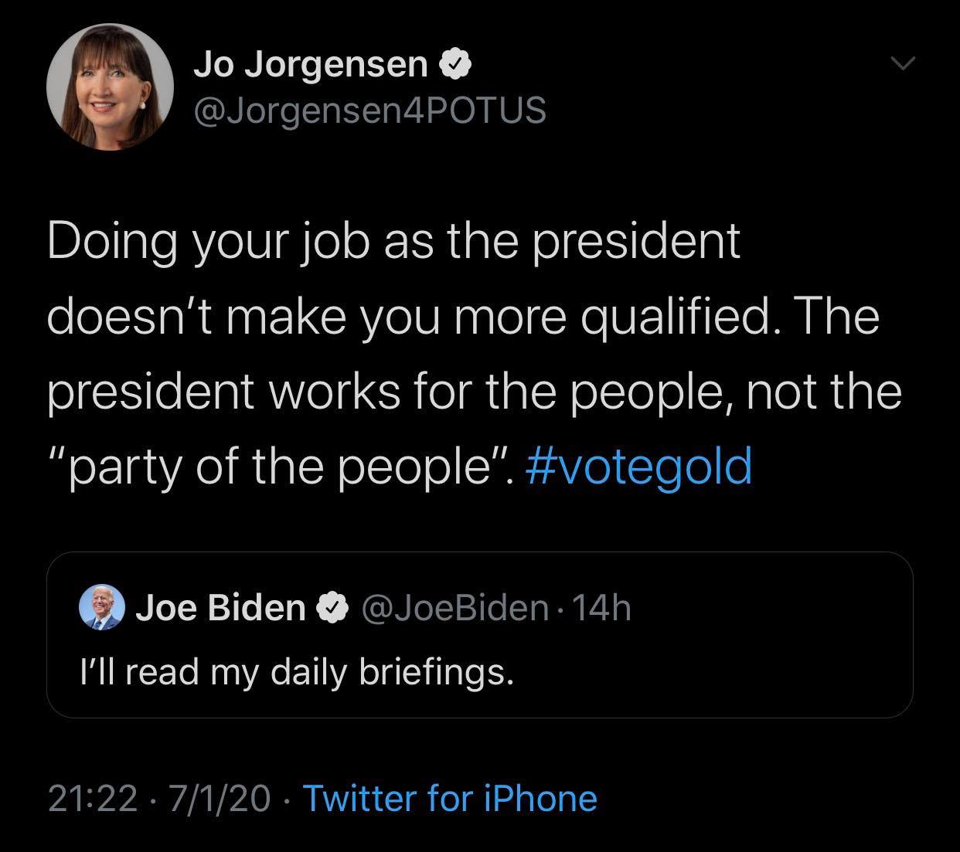This screenshot has width=960, height=852.
Task: Open the @JoeBiden handle
Action: point(454,609)
